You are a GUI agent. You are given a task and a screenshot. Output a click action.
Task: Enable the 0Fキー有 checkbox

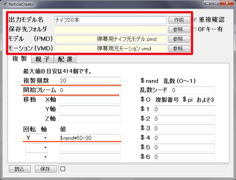pyautogui.click(x=195, y=29)
